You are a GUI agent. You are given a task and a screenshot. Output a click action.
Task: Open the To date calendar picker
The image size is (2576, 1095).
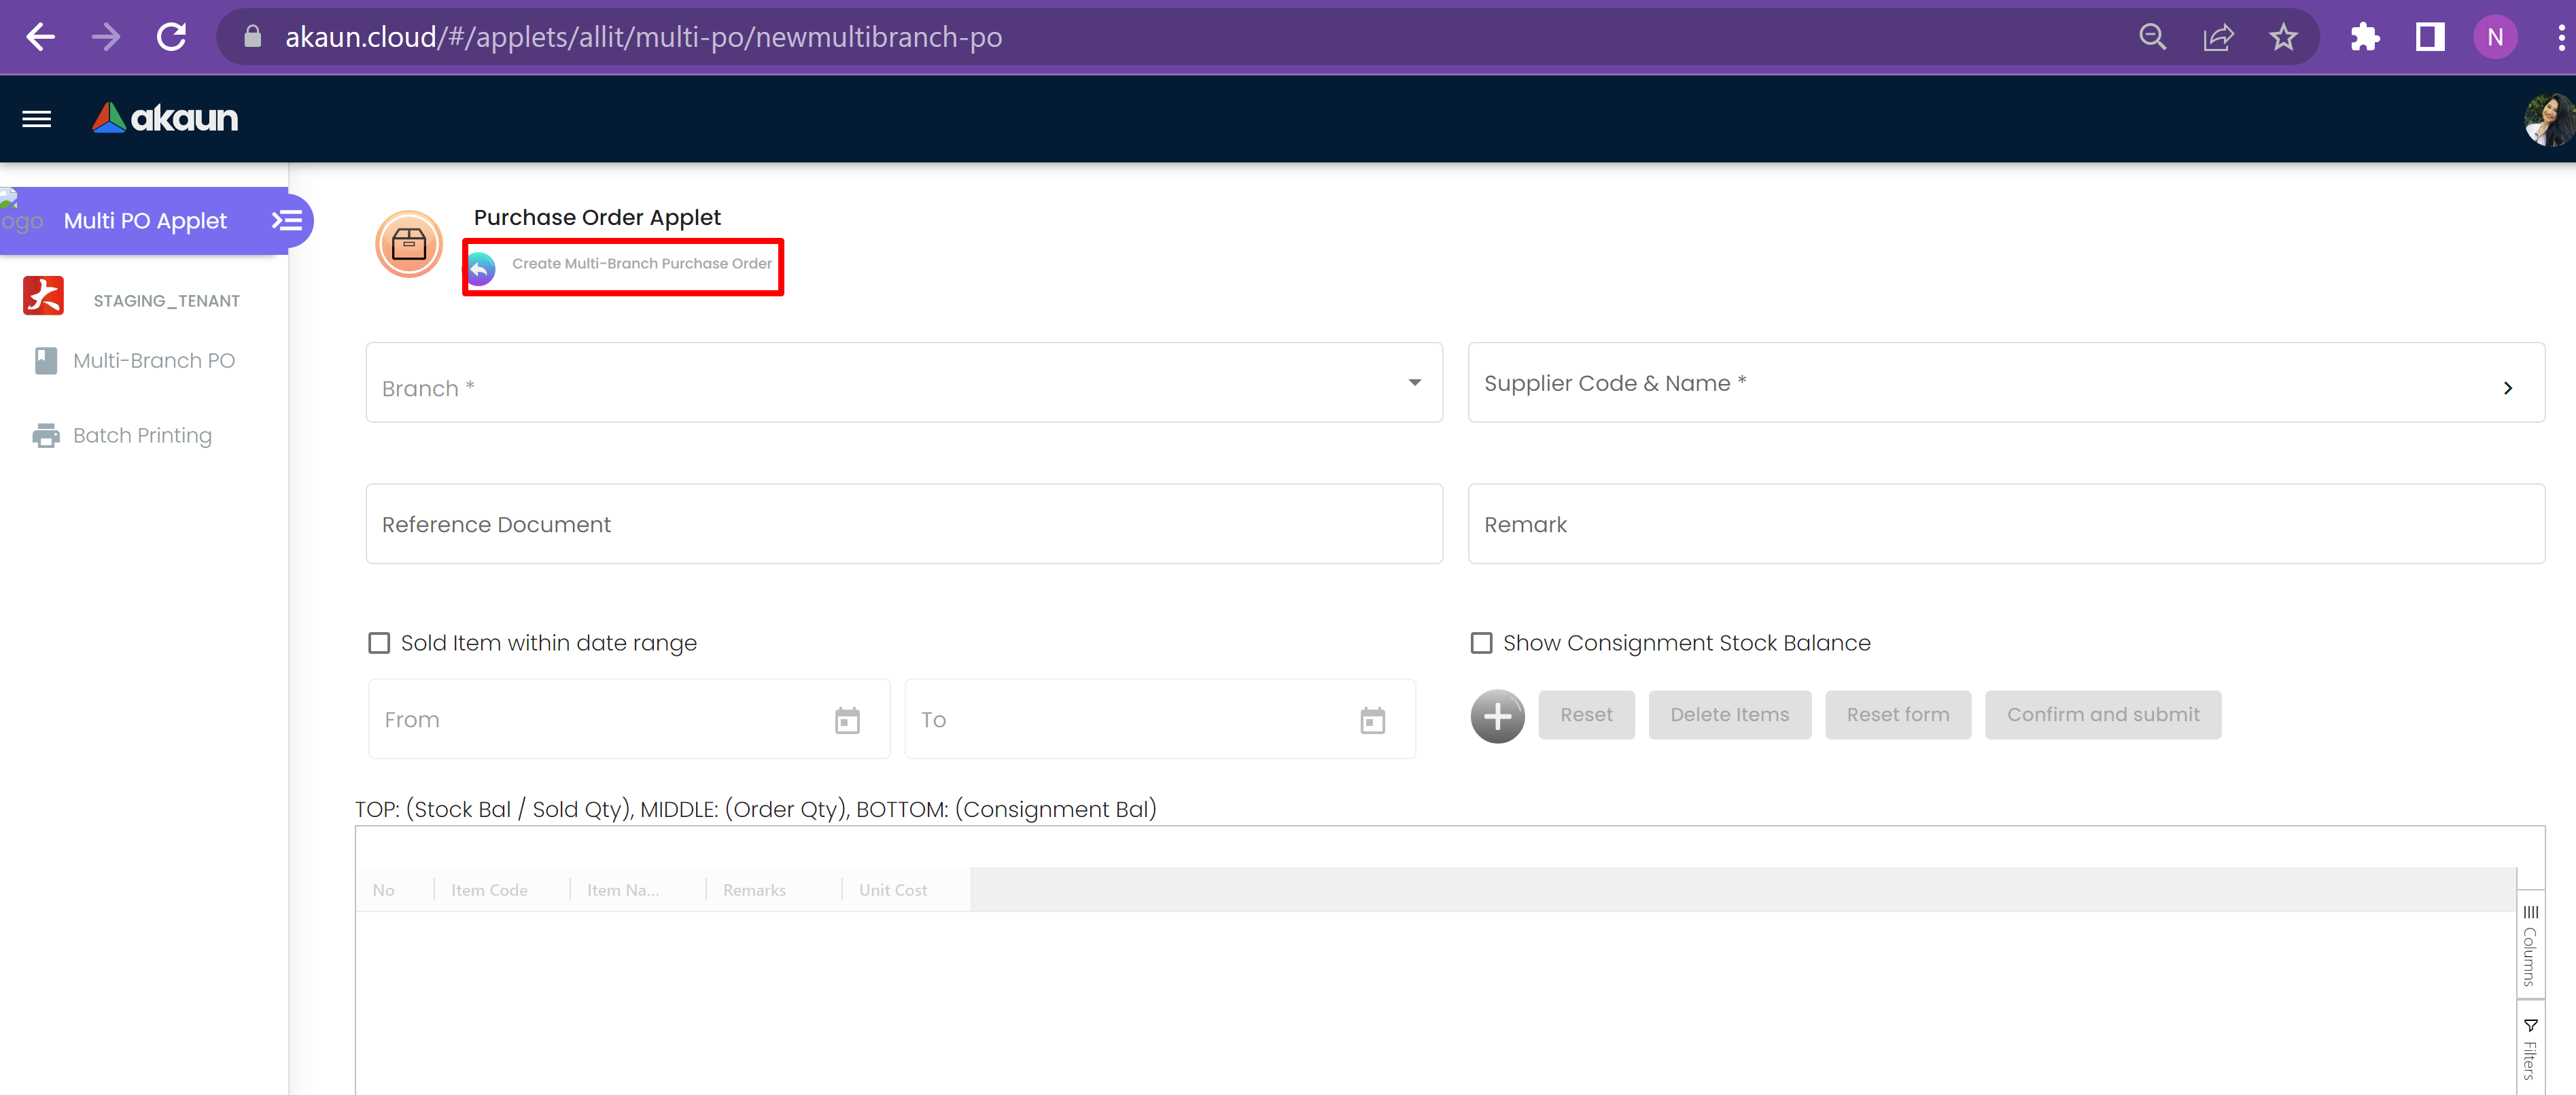1372,720
